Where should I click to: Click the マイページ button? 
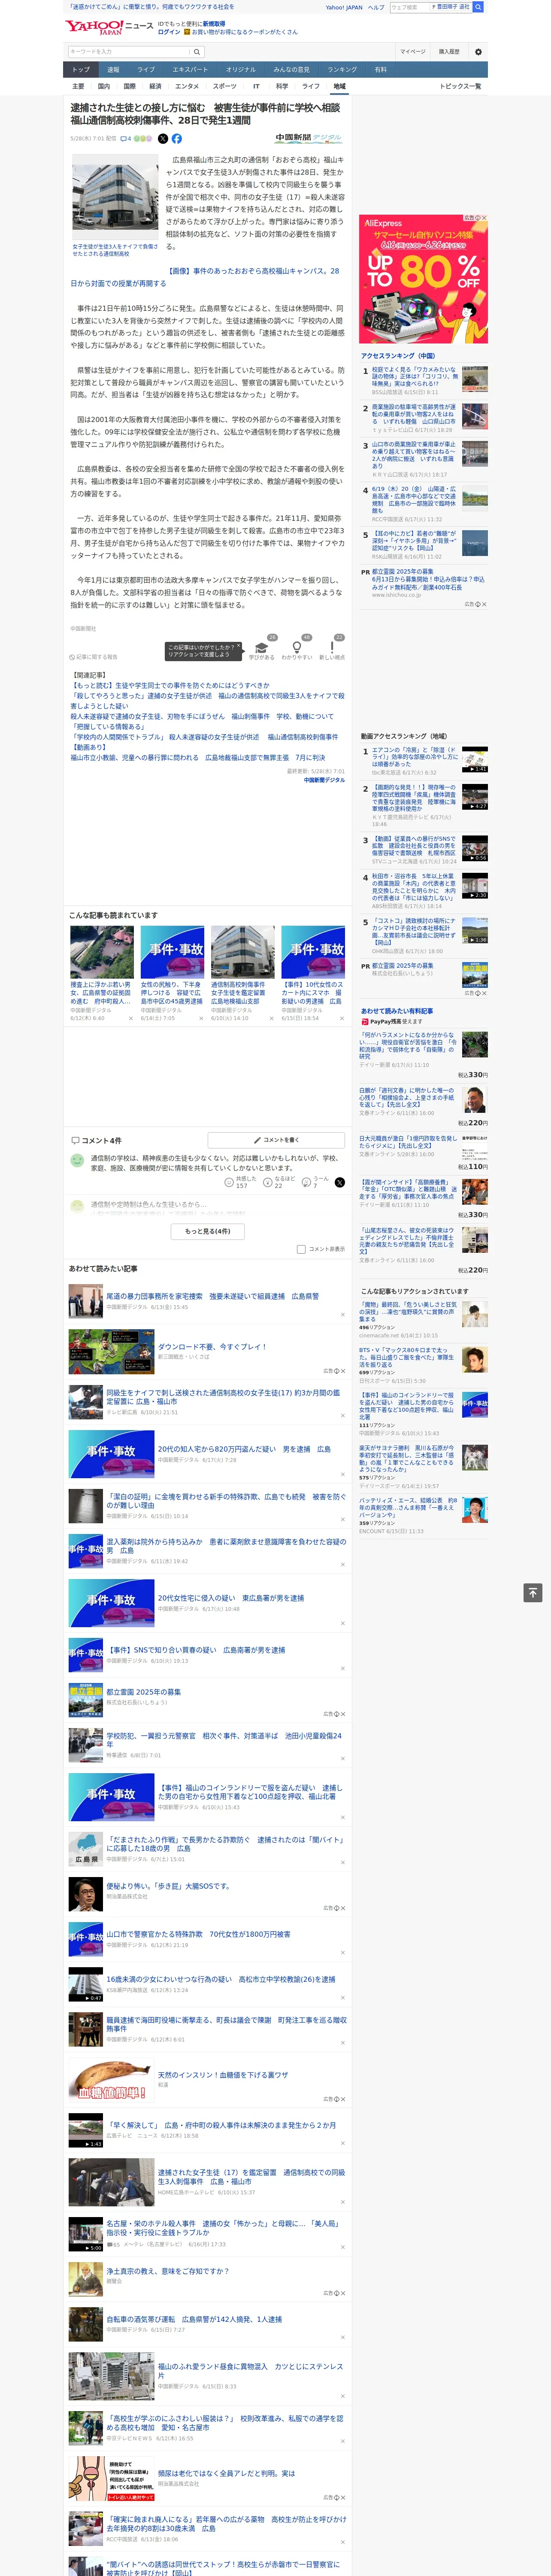pyautogui.click(x=413, y=51)
